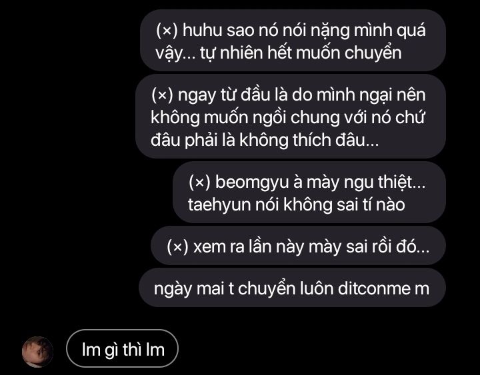The image size is (480, 375).
Task: Click the word "huhu" in the first message
Action: click(x=203, y=30)
